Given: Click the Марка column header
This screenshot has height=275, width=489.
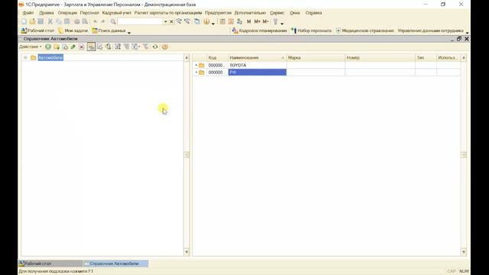Looking at the screenshot, I should pyautogui.click(x=316, y=58).
